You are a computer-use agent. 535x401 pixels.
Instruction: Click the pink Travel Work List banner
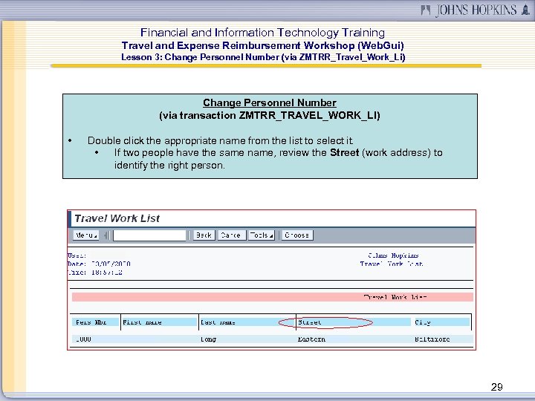[272, 297]
